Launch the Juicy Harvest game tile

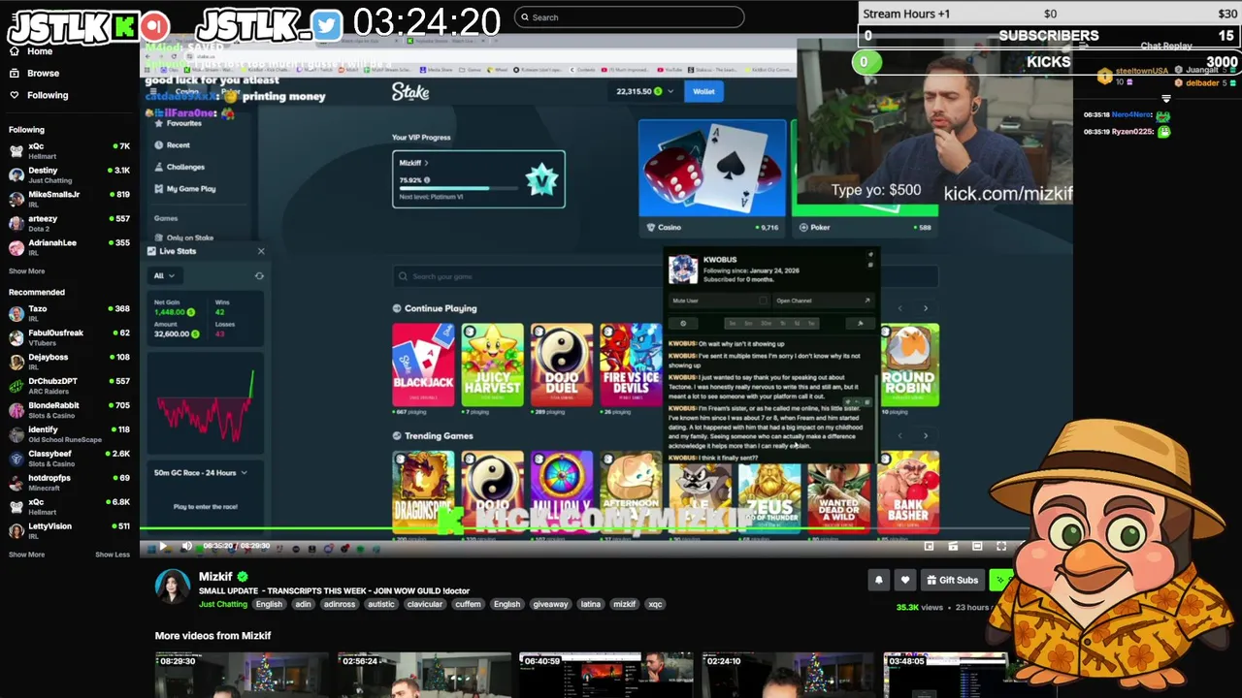tap(492, 364)
